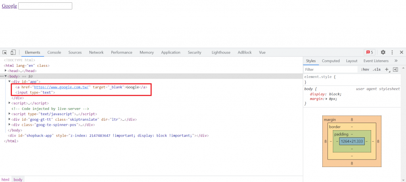
Task: Expand the head element node
Action: [6, 70]
